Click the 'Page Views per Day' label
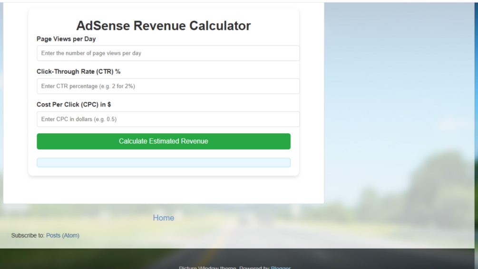478x269 pixels. 66,39
